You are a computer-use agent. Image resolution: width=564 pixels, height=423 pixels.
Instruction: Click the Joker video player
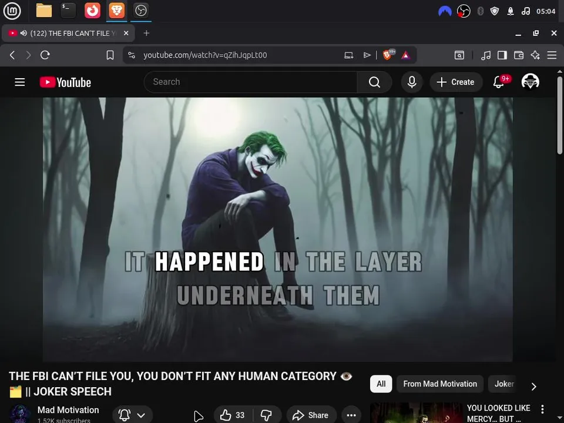278,230
